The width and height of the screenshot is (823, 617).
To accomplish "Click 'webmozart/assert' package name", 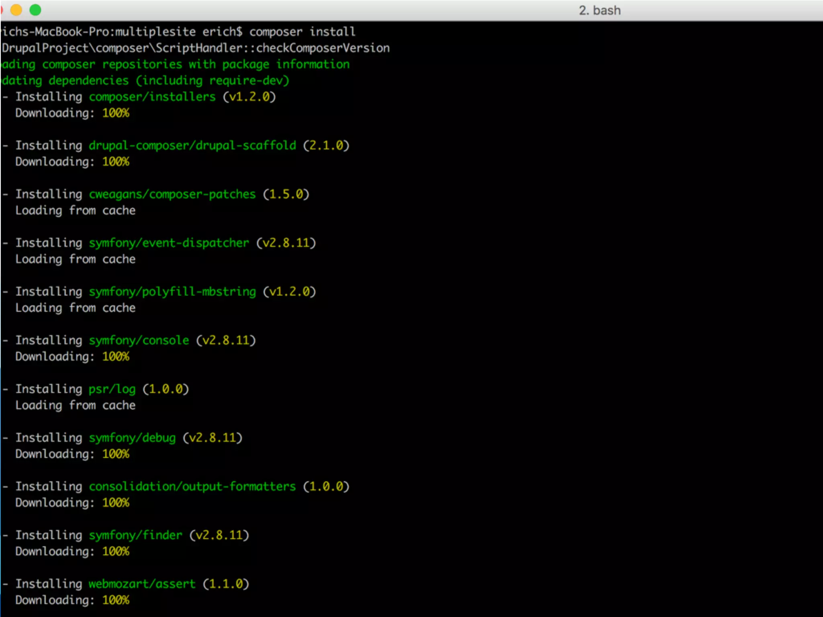I will 142,584.
